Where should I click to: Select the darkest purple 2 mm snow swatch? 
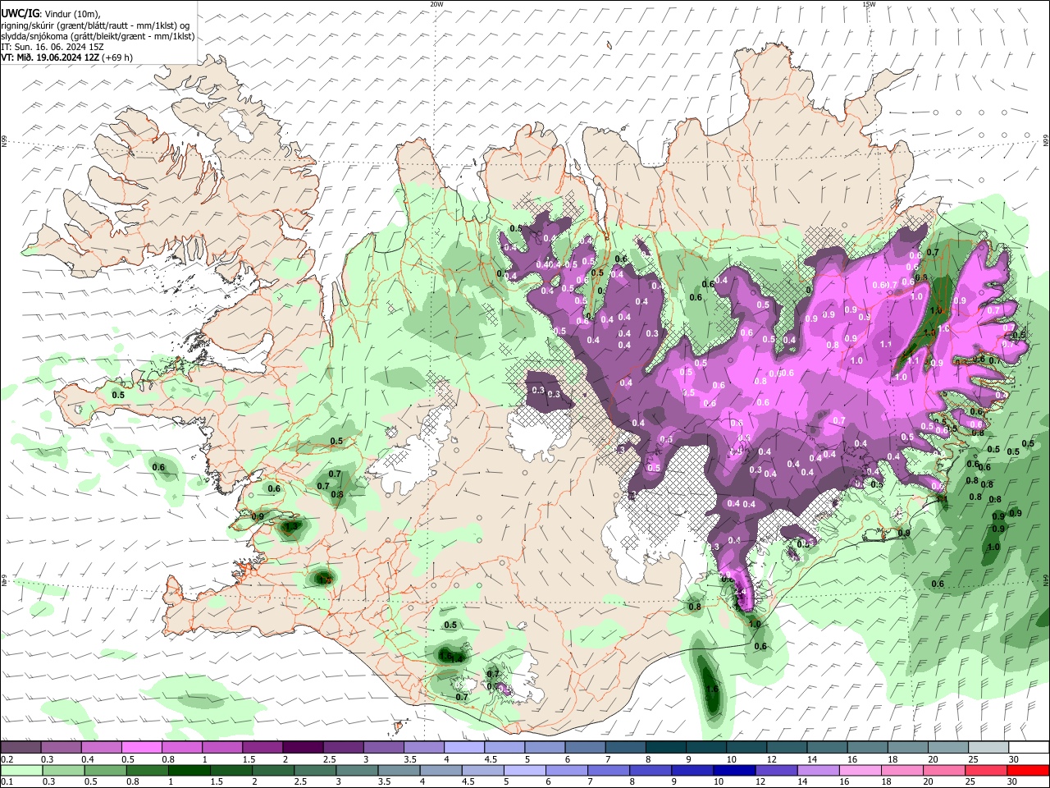click(302, 747)
